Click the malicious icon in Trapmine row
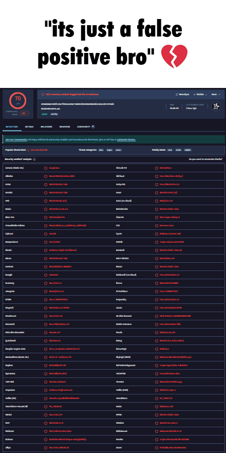The height and width of the screenshot is (453, 226). pos(46,390)
